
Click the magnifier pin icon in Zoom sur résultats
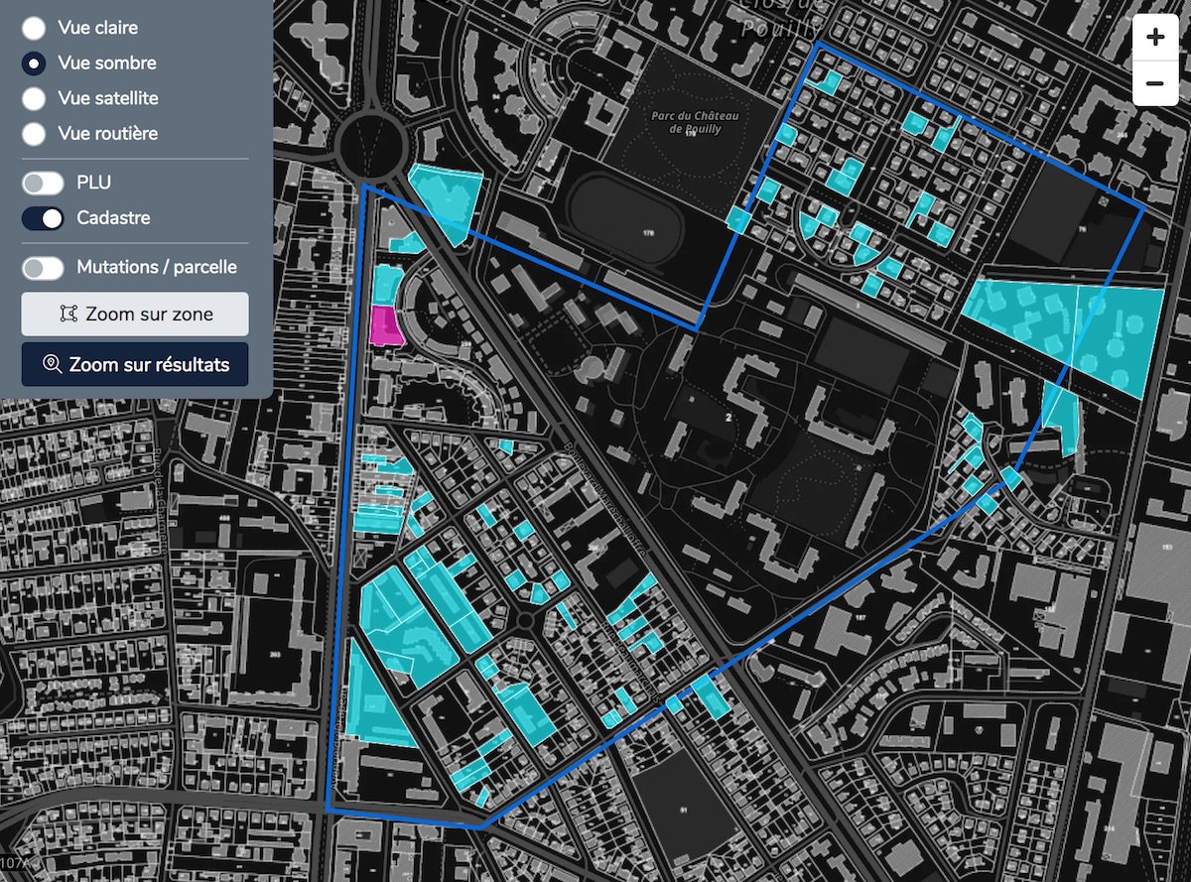53,364
